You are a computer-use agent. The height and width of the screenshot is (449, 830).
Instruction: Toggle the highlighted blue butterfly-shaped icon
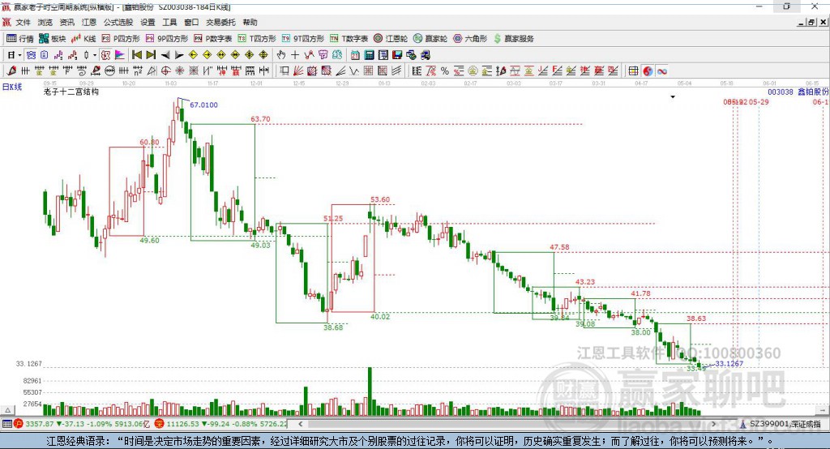coord(31,55)
